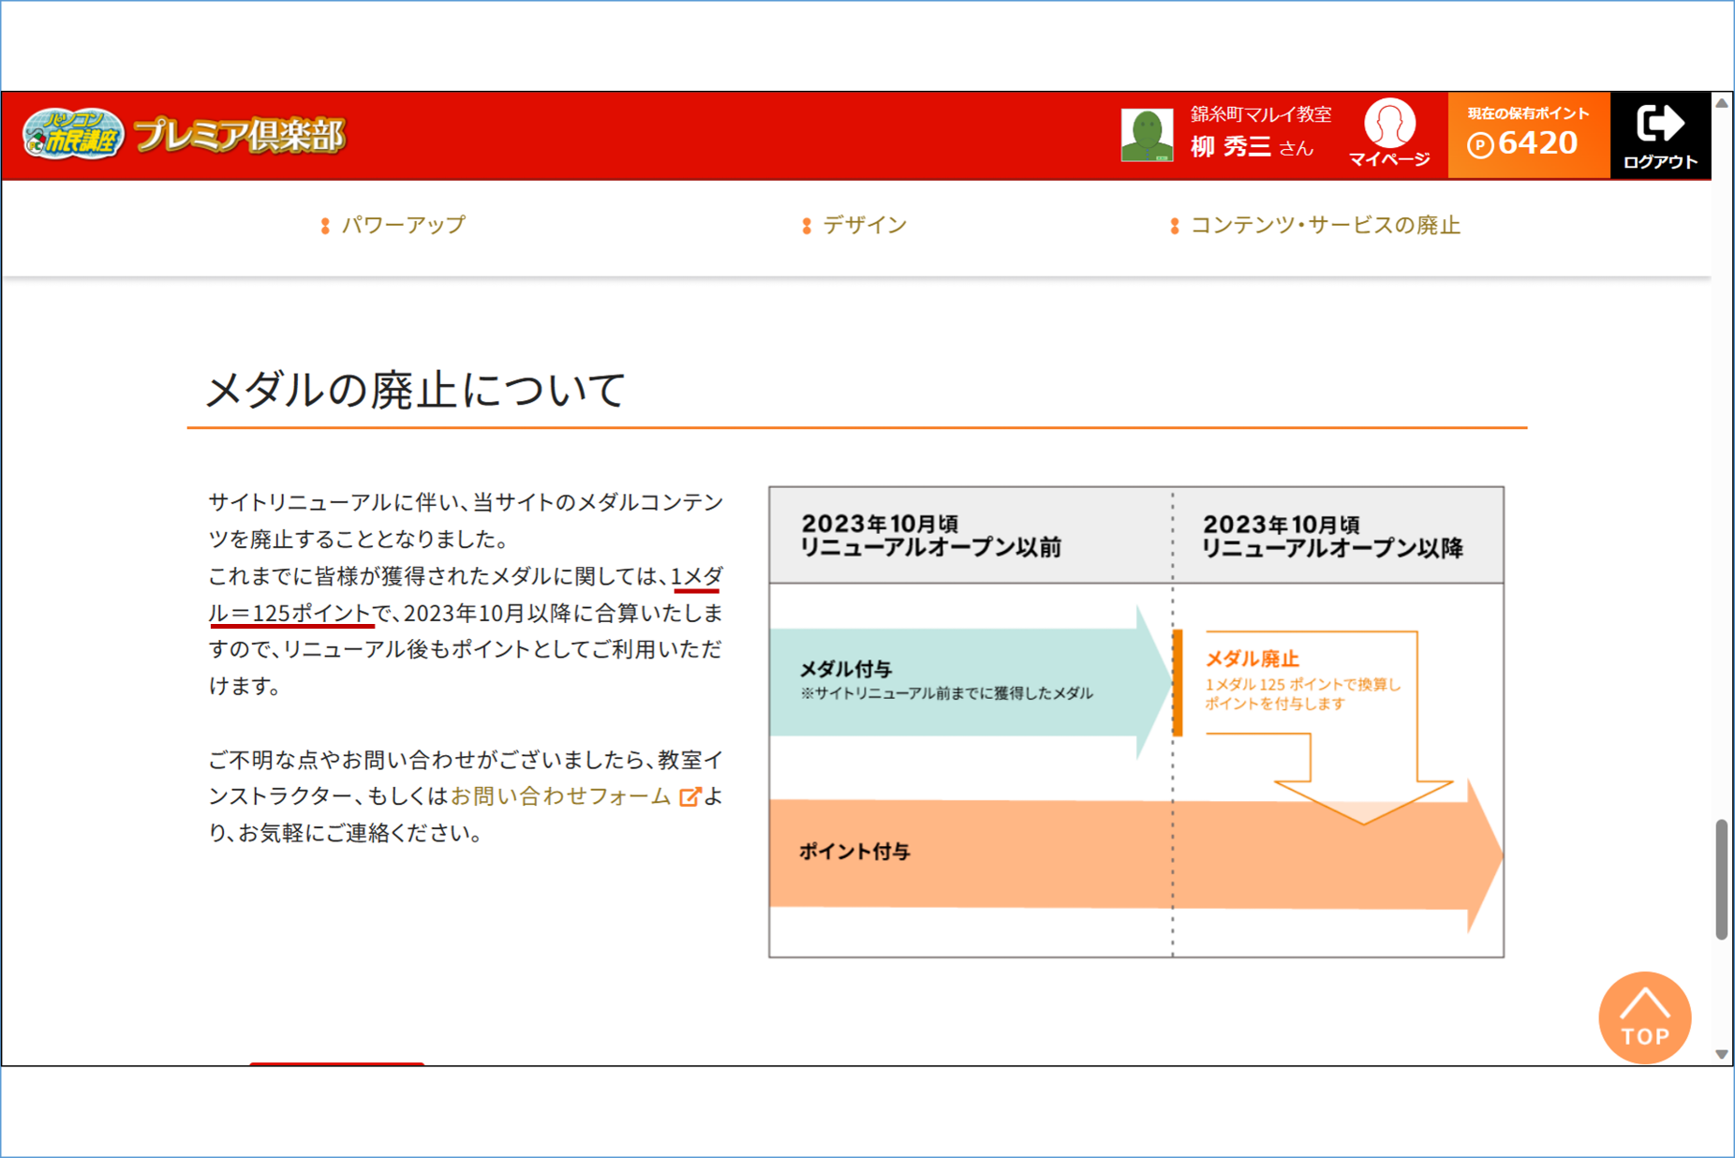The width and height of the screenshot is (1735, 1158).
Task: Click the user name 柳 秀三
Action: click(1230, 147)
